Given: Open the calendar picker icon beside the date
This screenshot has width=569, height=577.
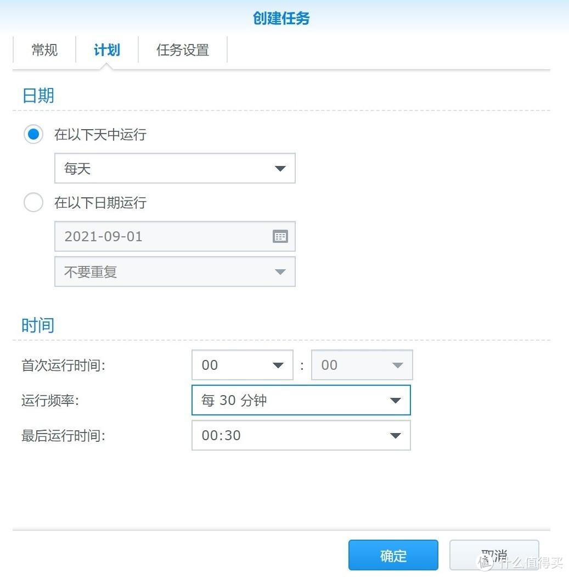Looking at the screenshot, I should 280,236.
